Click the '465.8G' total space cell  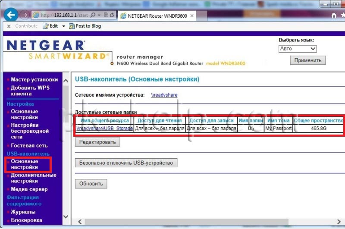319,128
